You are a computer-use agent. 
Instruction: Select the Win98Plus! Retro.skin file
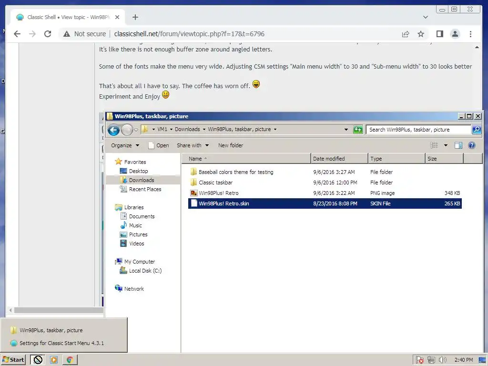325,203
